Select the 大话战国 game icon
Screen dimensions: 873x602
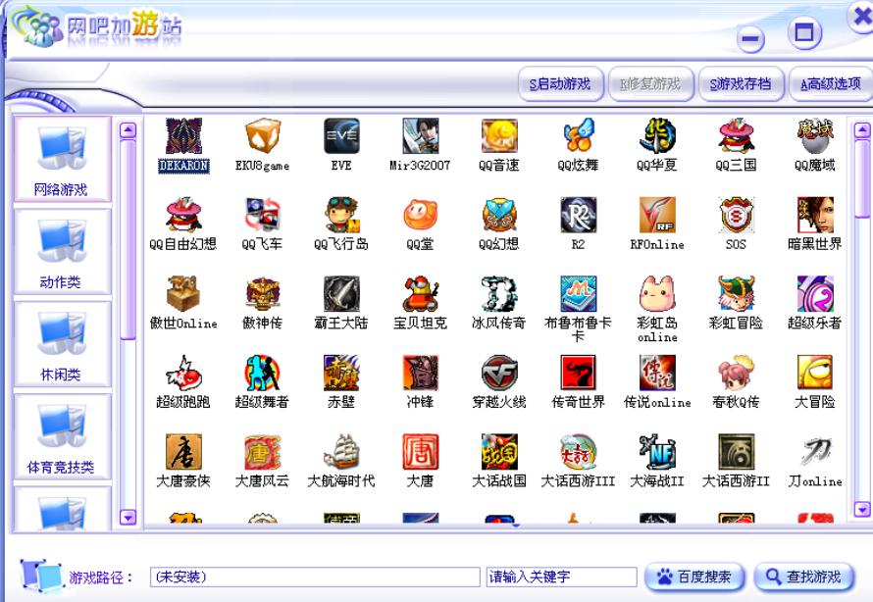[499, 452]
